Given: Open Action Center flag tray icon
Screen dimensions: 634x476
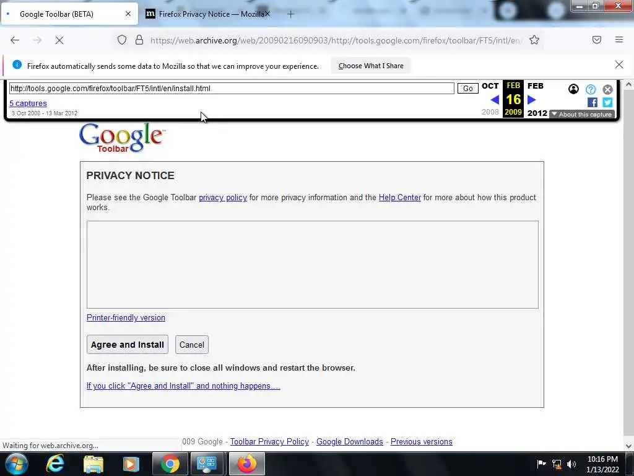Looking at the screenshot, I should [541, 464].
